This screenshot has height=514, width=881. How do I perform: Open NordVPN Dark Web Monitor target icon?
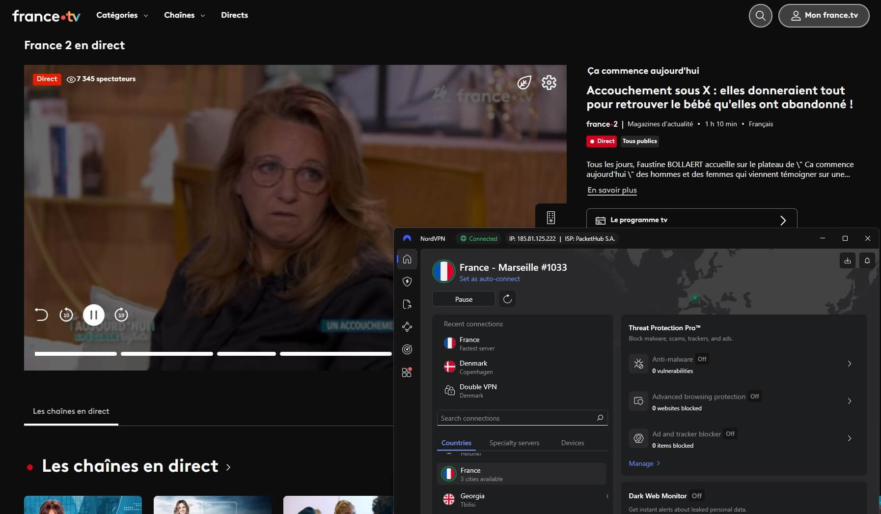pos(407,349)
